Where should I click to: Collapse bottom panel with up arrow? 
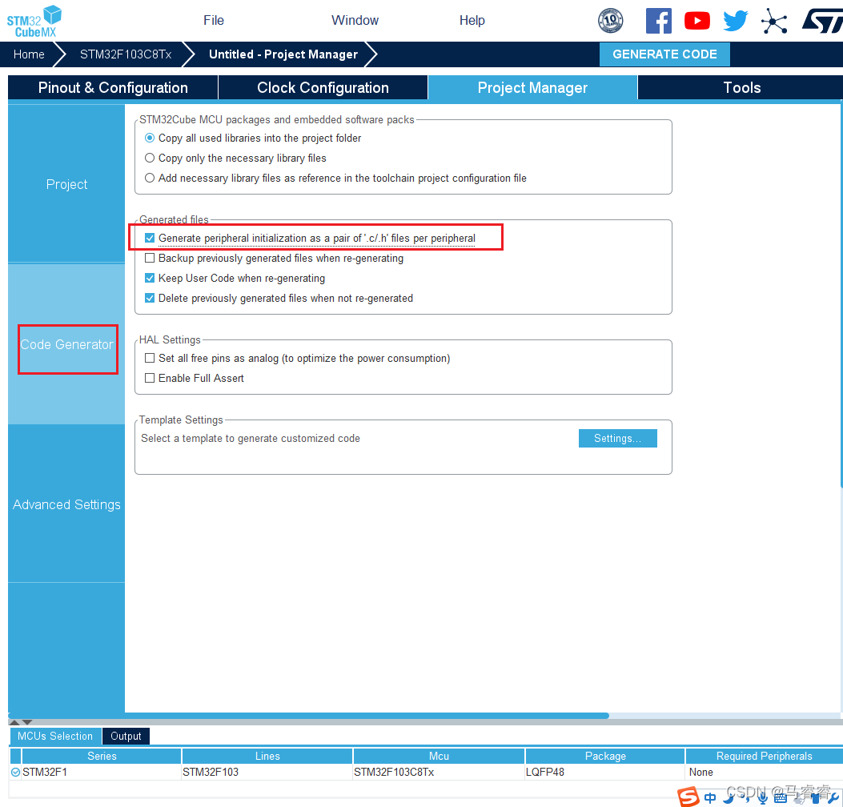[x=14, y=722]
